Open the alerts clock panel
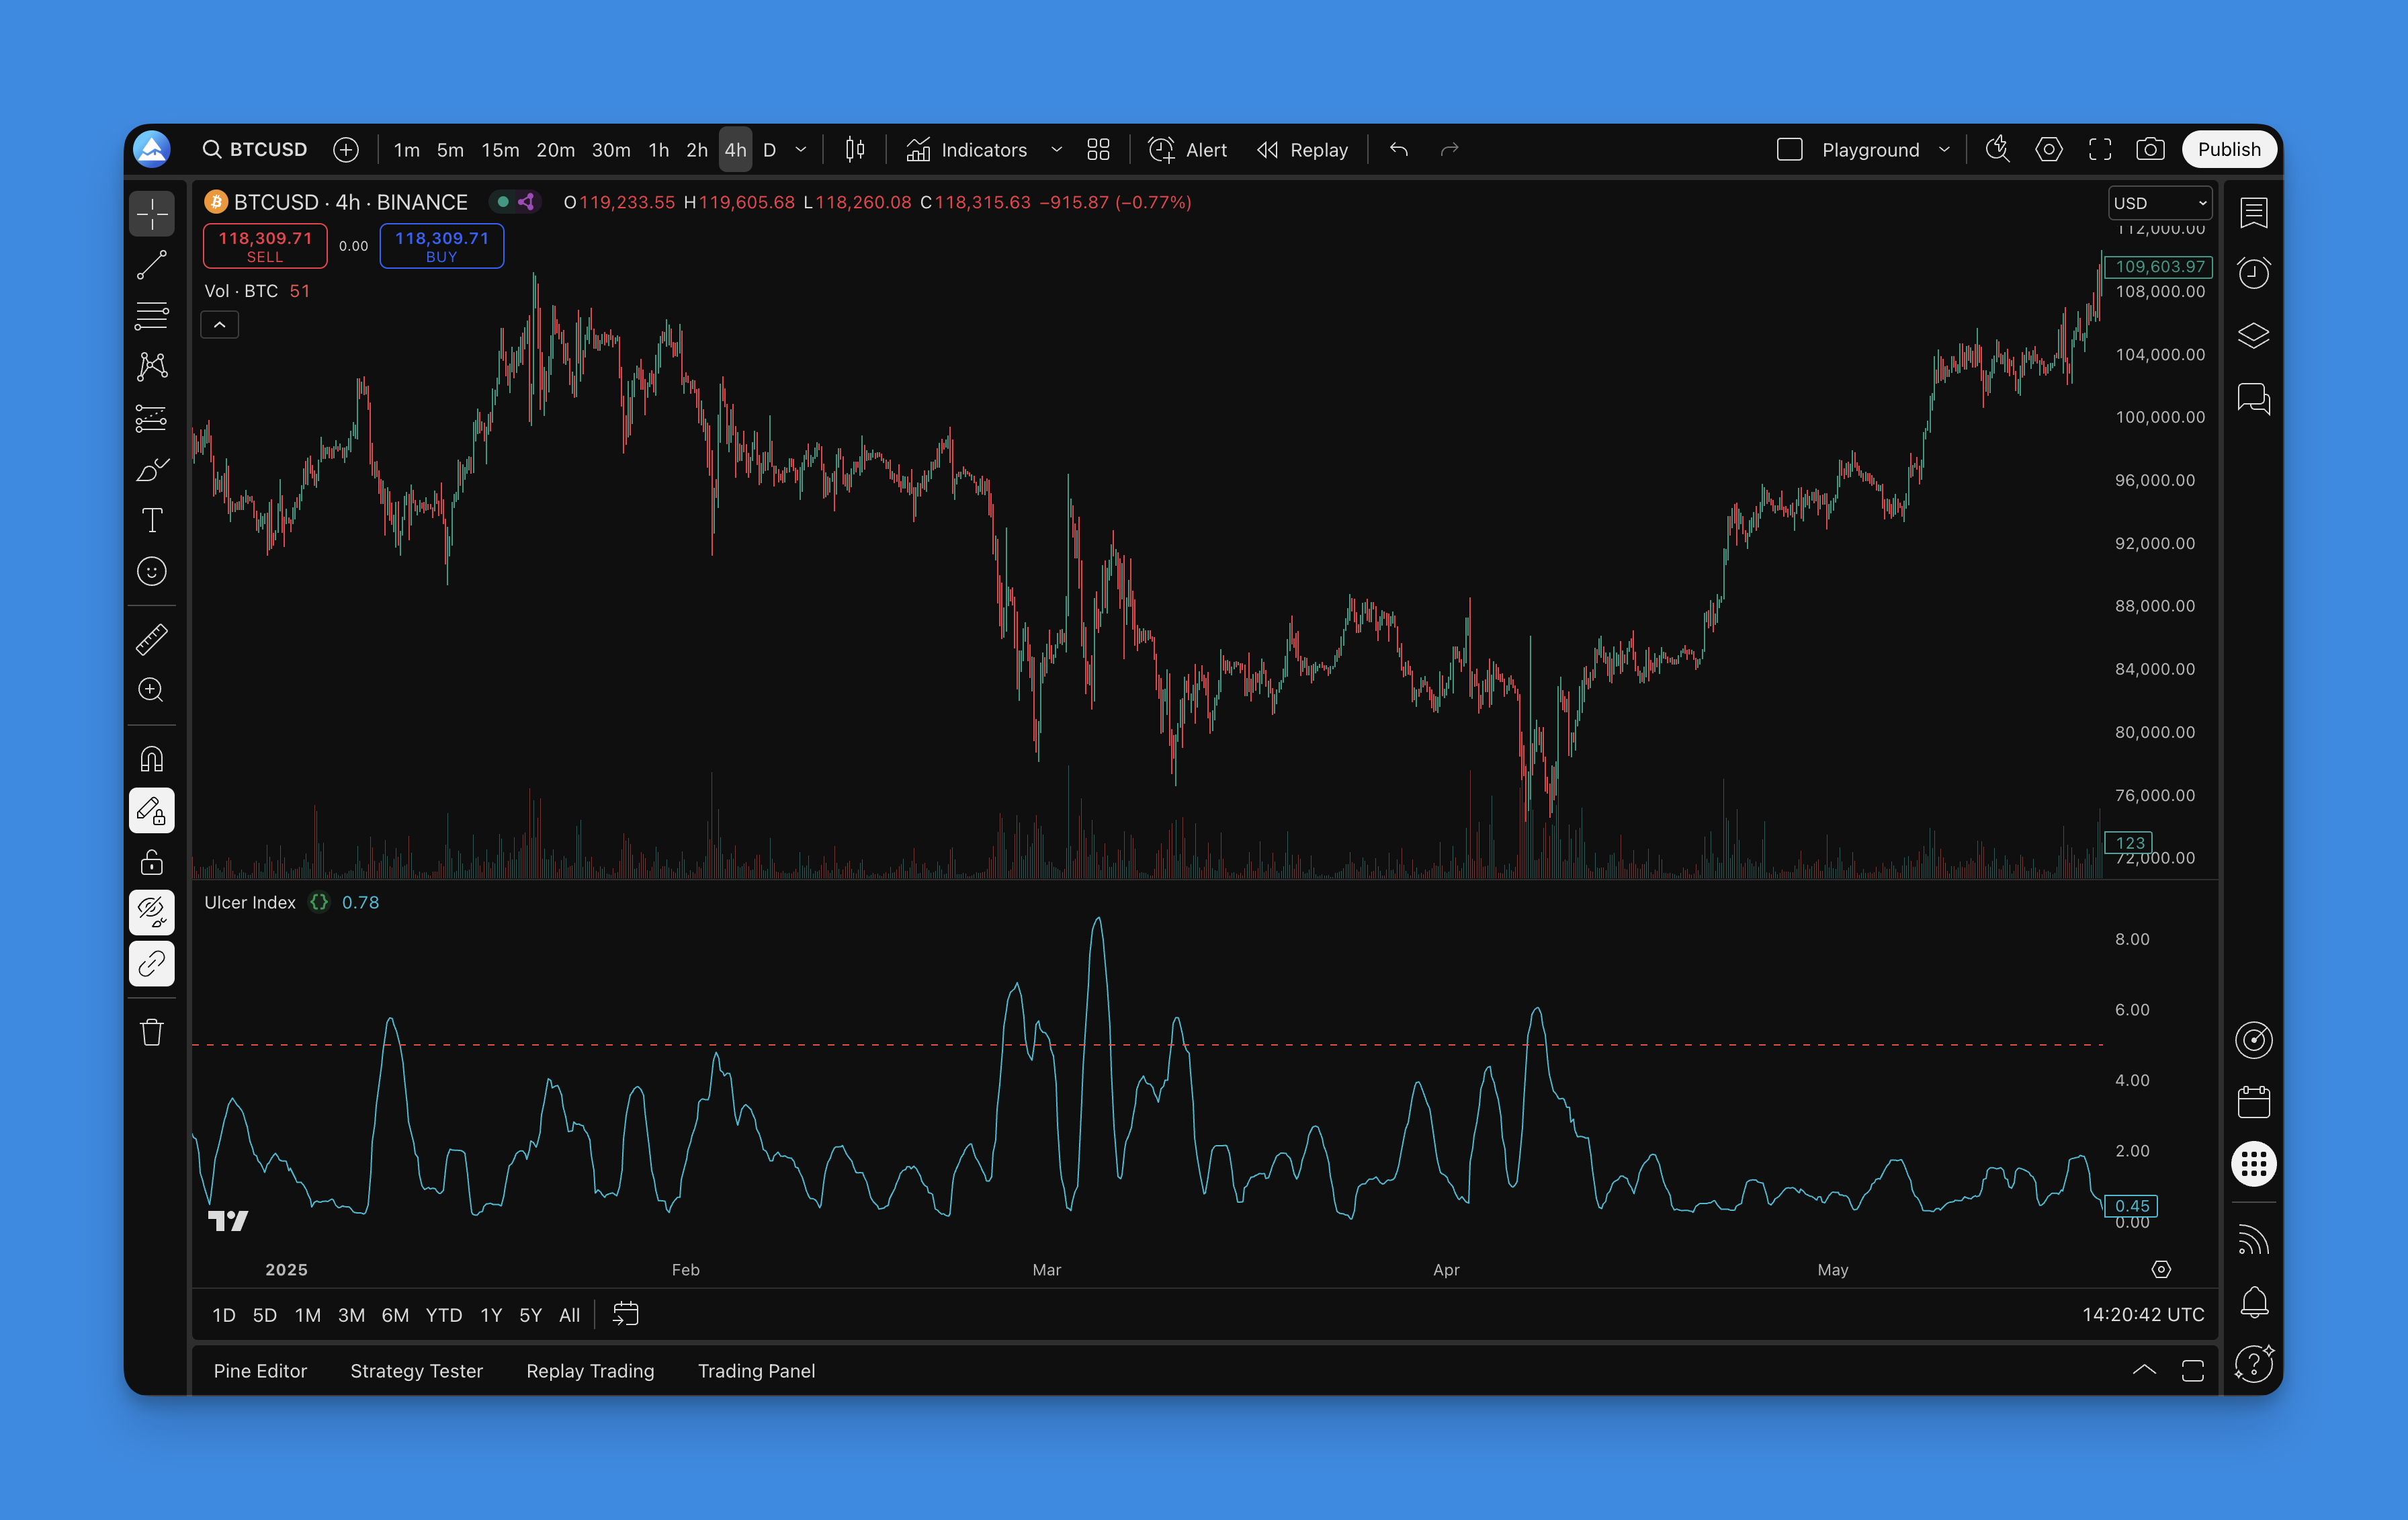This screenshot has height=1520, width=2408. (2254, 273)
